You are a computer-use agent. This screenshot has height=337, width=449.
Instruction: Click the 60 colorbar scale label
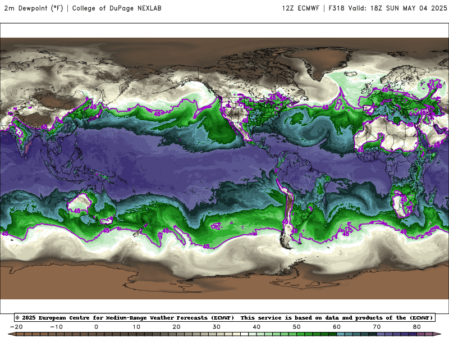pos(337,327)
